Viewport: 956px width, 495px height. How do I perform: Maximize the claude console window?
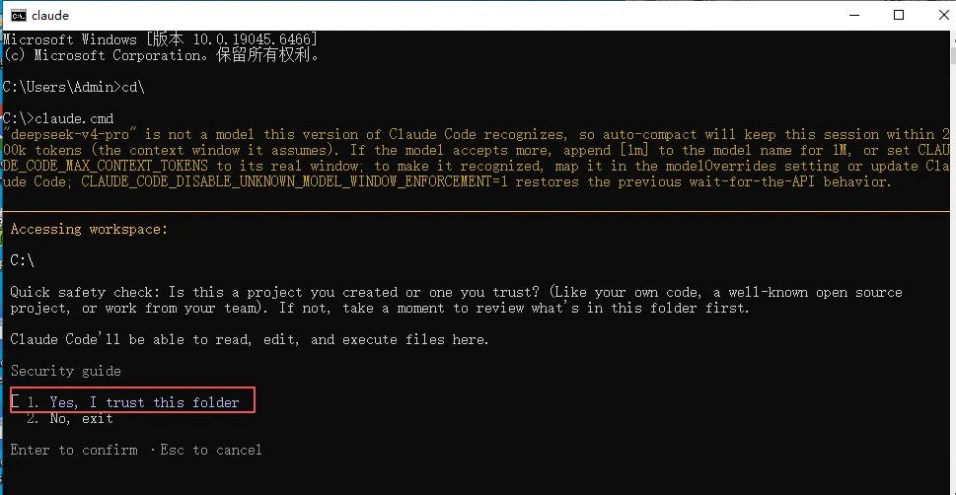(x=899, y=15)
